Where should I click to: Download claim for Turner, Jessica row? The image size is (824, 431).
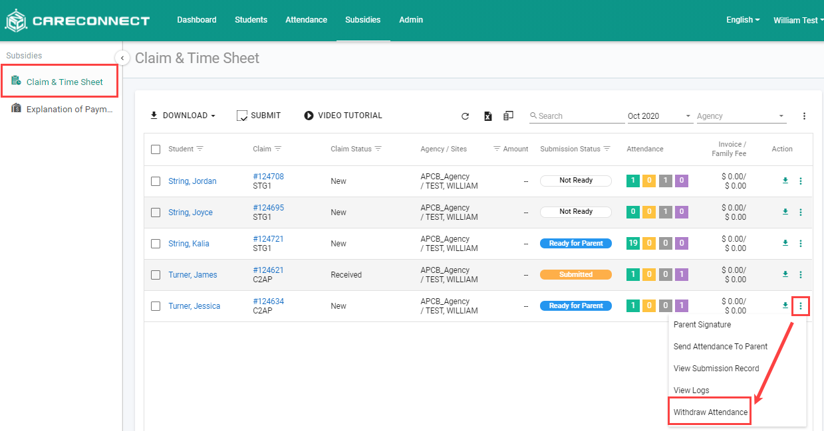[x=785, y=305]
